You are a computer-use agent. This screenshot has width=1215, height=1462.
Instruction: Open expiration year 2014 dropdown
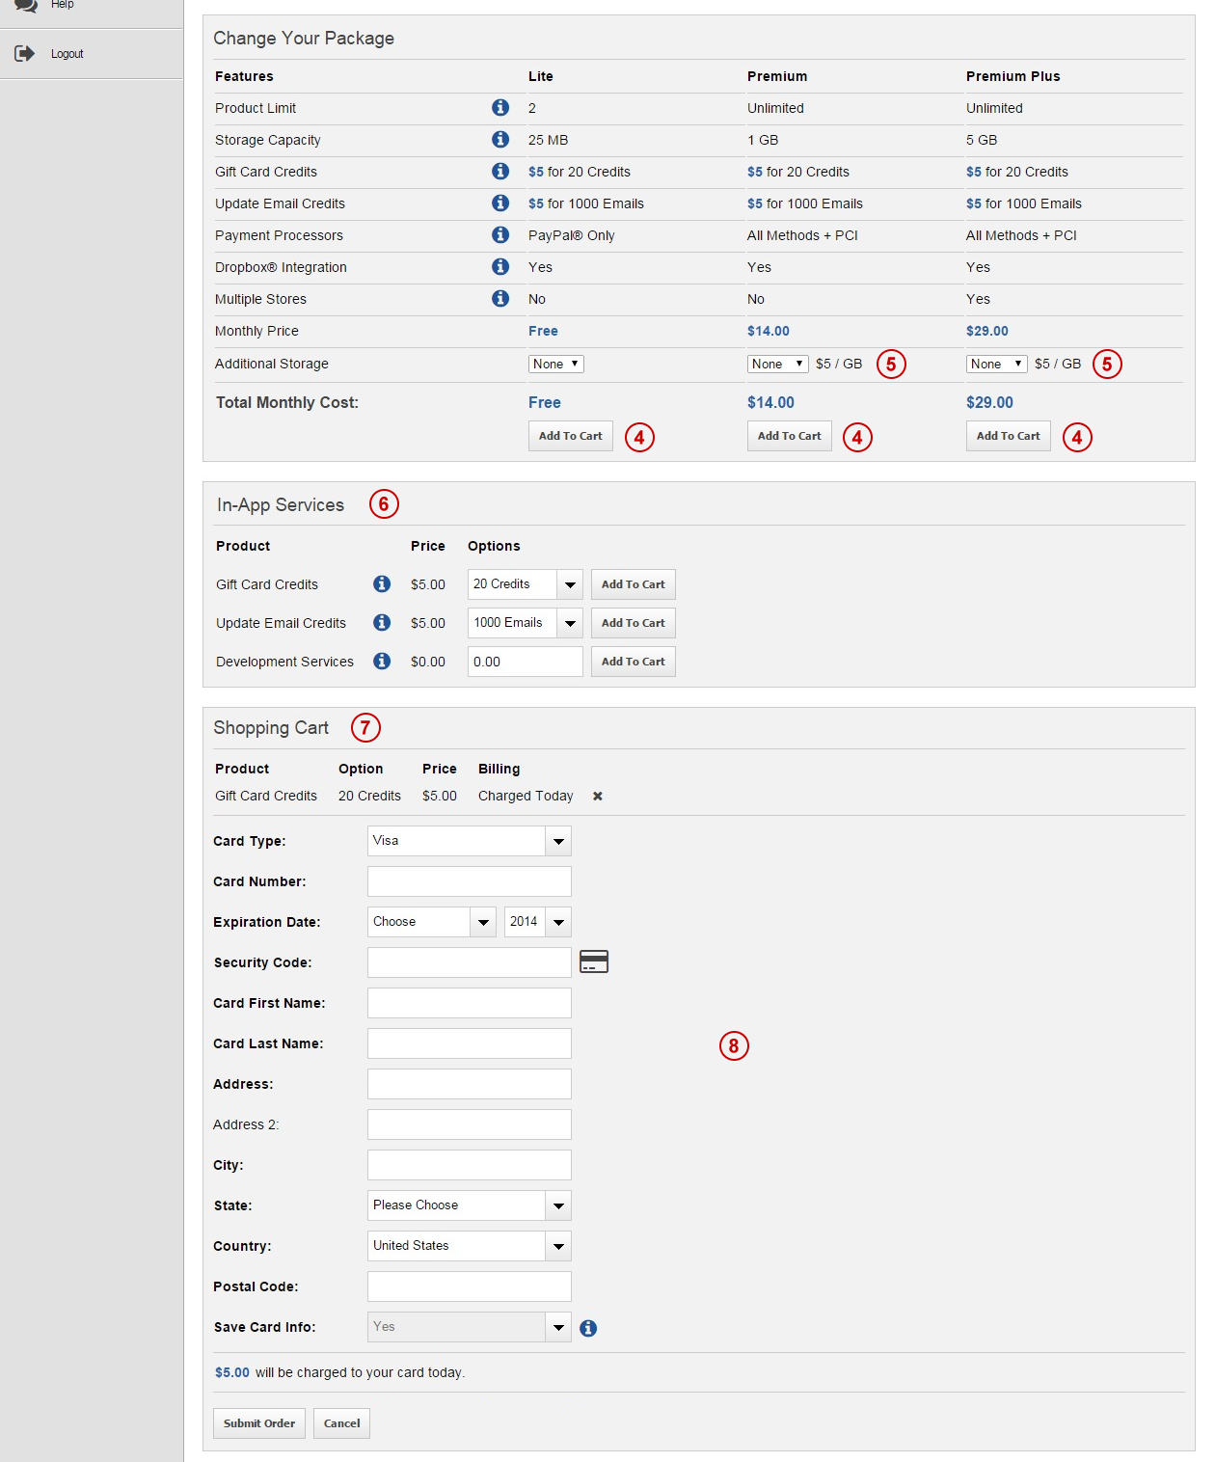pos(538,922)
